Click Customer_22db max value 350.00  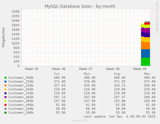[x=150, y=85]
